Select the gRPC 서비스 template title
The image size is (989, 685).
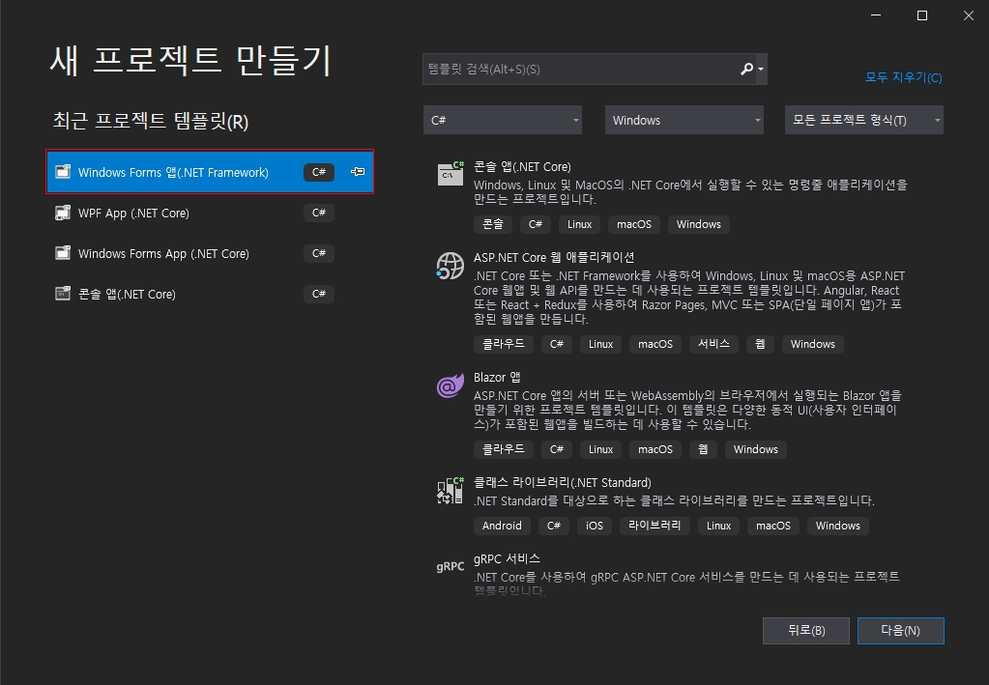tap(507, 558)
